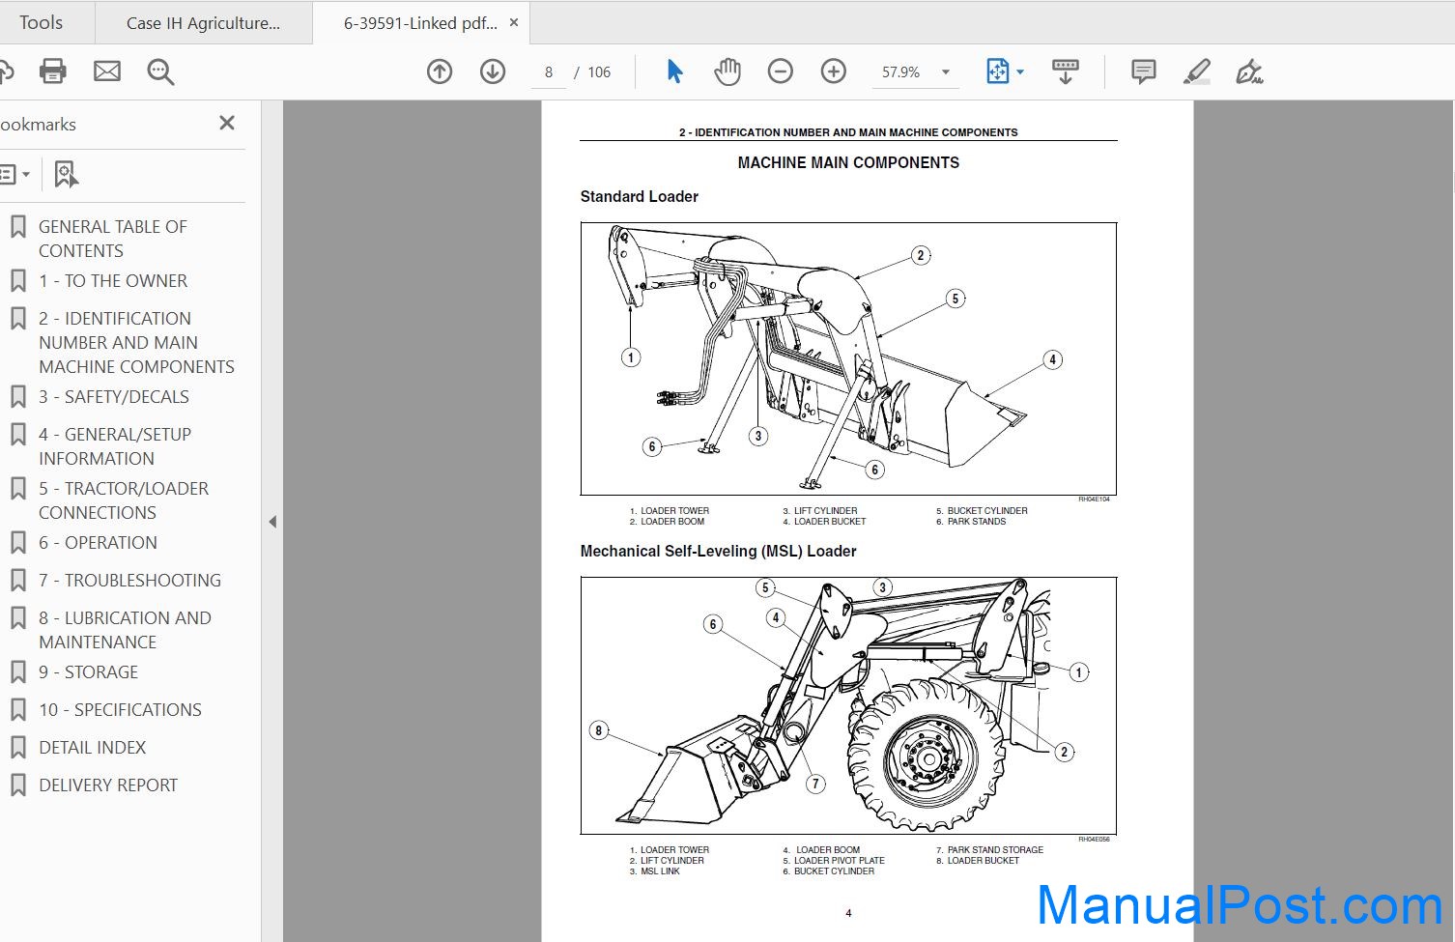Image resolution: width=1455 pixels, height=942 pixels.
Task: Click bookmark icon beside To The Owner
Action: pyautogui.click(x=17, y=281)
